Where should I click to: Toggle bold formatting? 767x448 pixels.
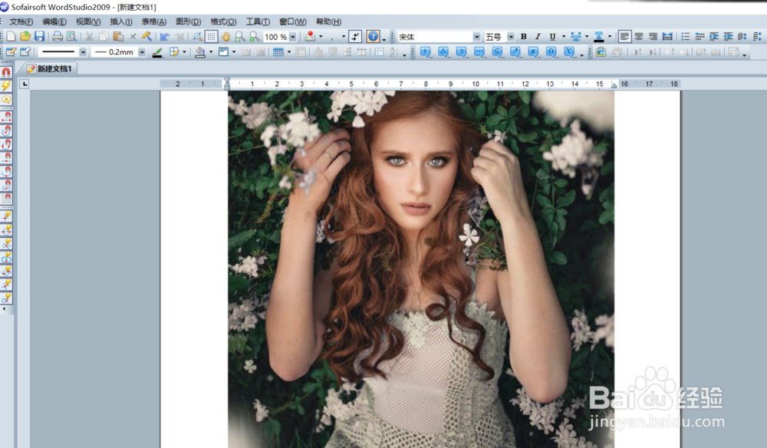[523, 37]
